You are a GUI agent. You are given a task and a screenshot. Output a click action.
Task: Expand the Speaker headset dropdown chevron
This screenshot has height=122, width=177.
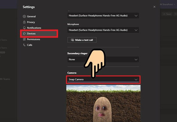pyautogui.click(x=136, y=16)
